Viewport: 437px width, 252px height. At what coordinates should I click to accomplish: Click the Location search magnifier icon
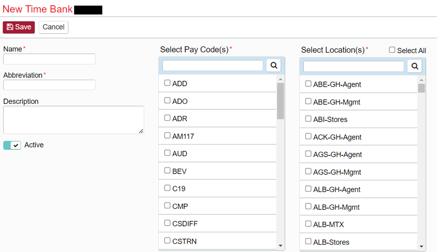[x=415, y=66]
